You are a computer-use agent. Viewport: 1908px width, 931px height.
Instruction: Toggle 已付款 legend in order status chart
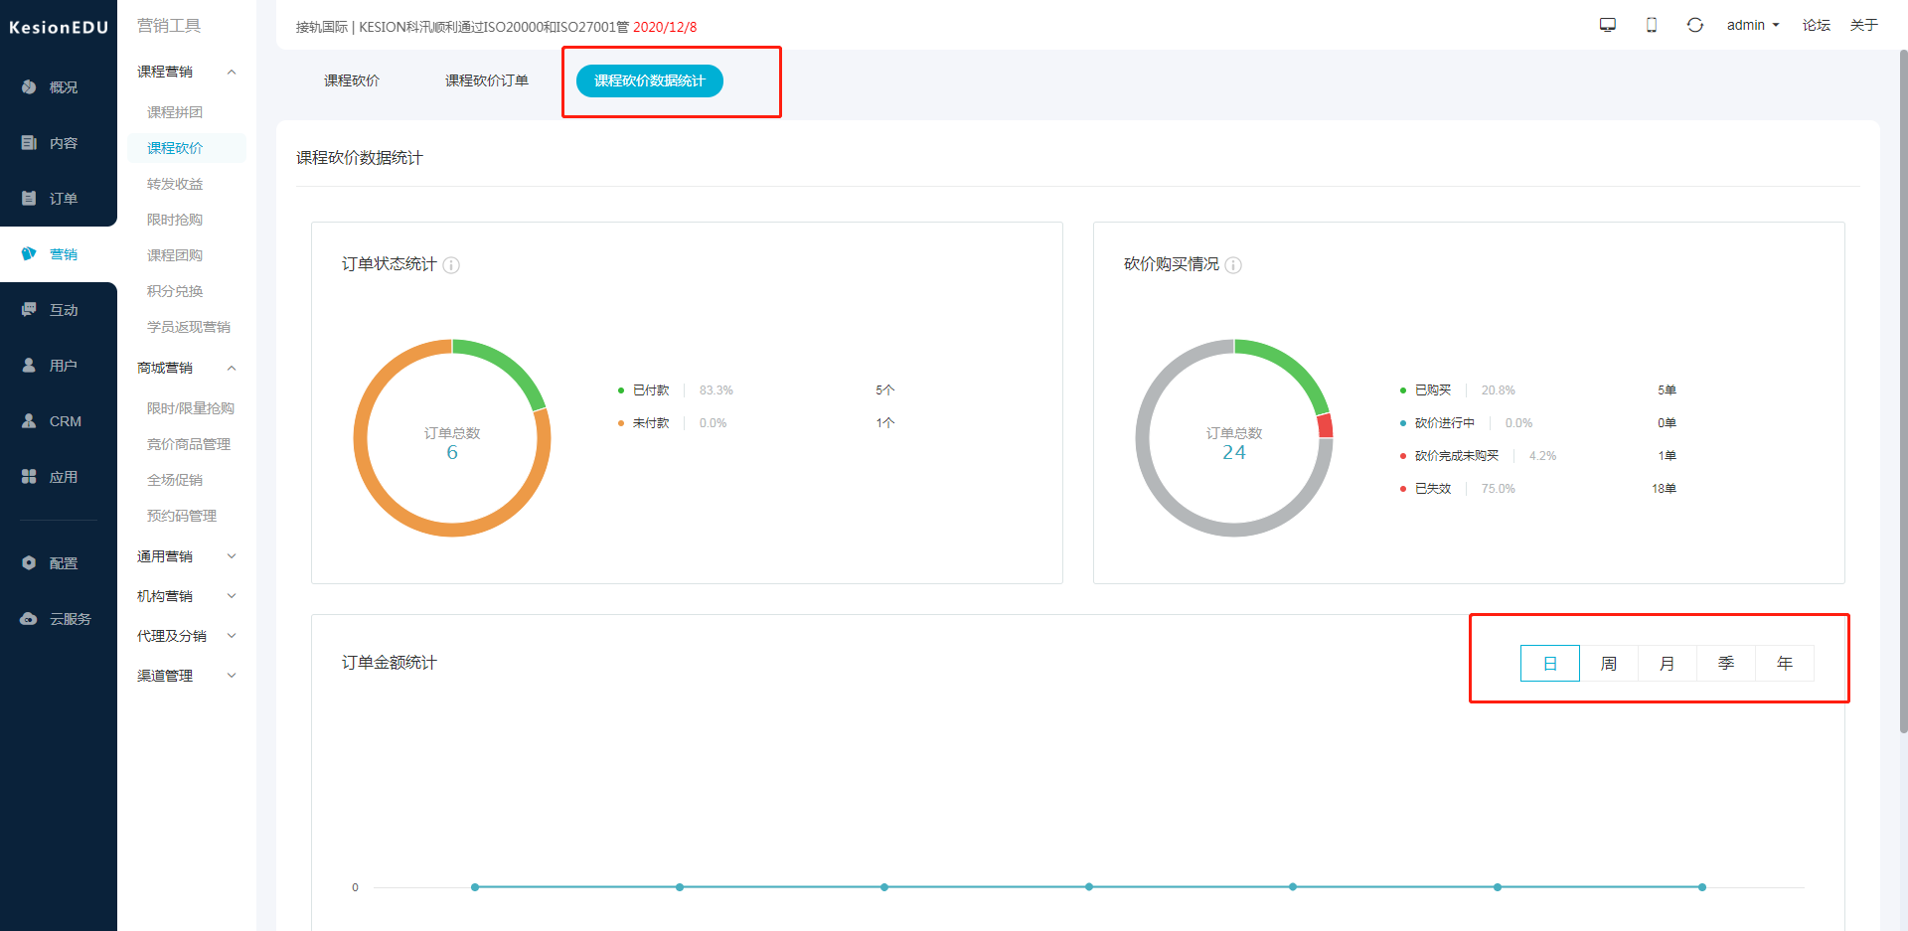(644, 390)
